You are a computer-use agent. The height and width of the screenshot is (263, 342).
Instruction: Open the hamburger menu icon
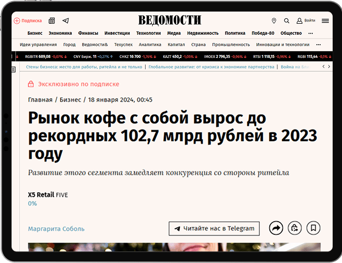(x=325, y=21)
